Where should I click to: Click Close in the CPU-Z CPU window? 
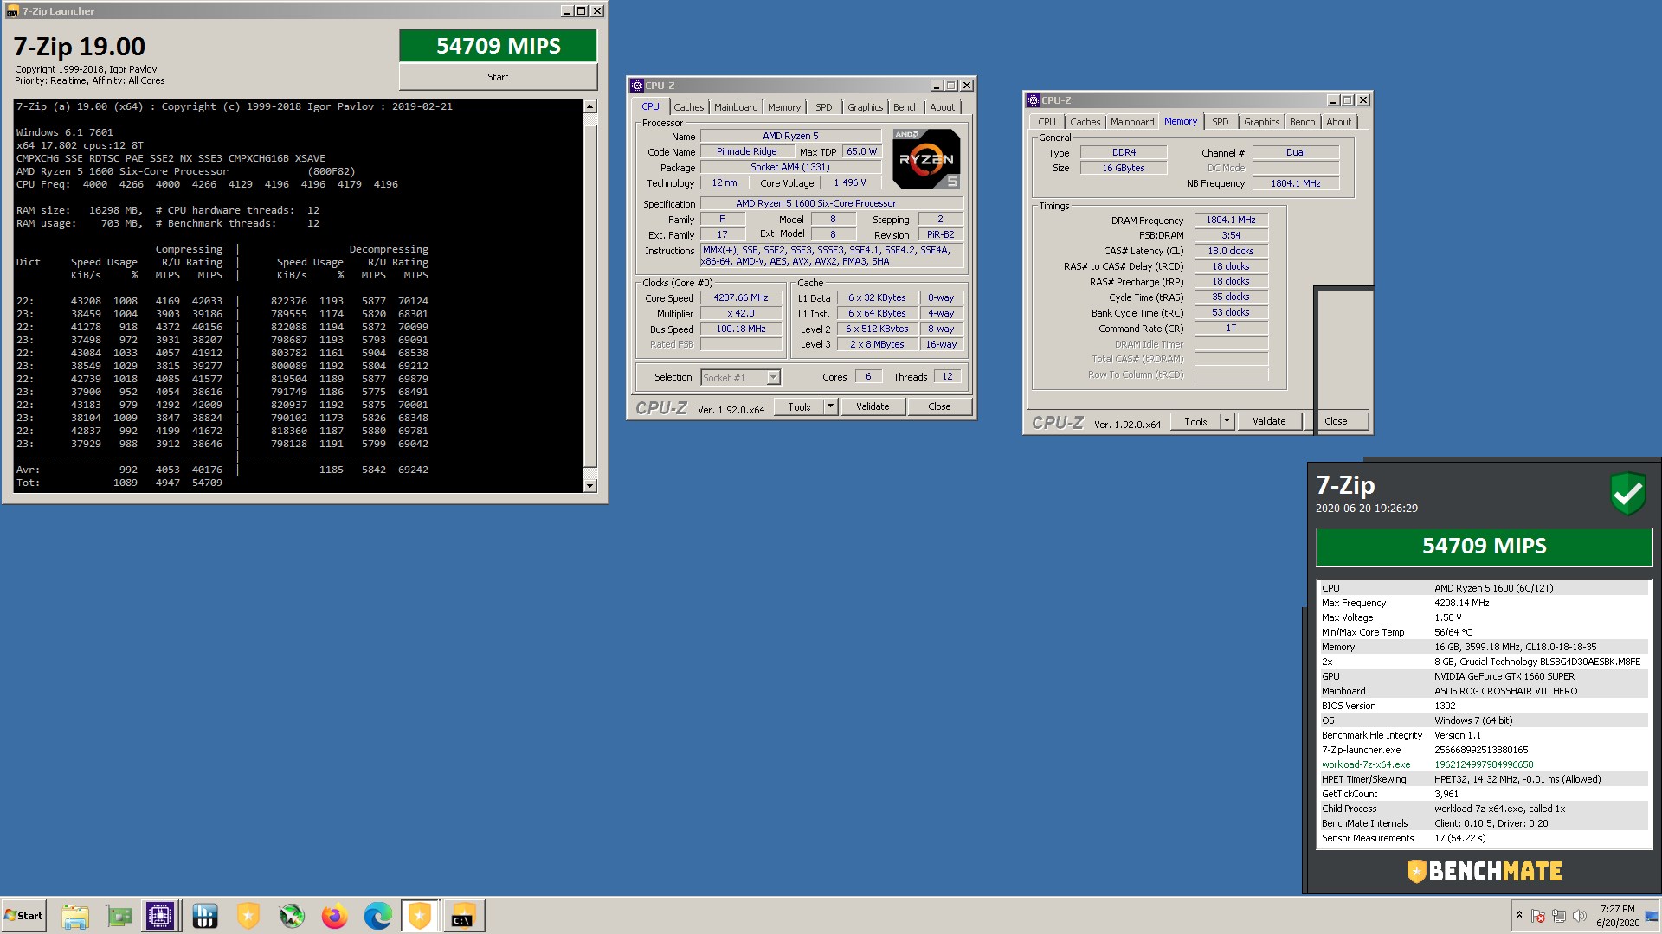[x=939, y=406]
